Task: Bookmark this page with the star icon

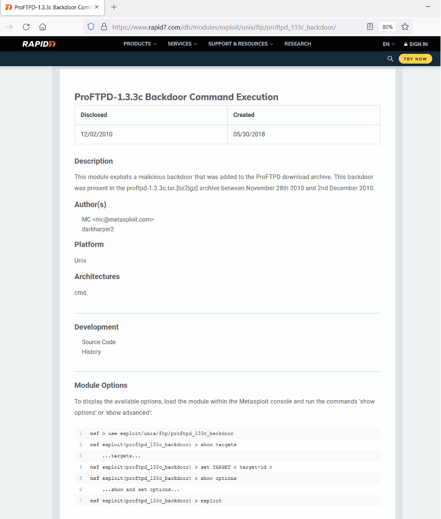Action: 405,27
